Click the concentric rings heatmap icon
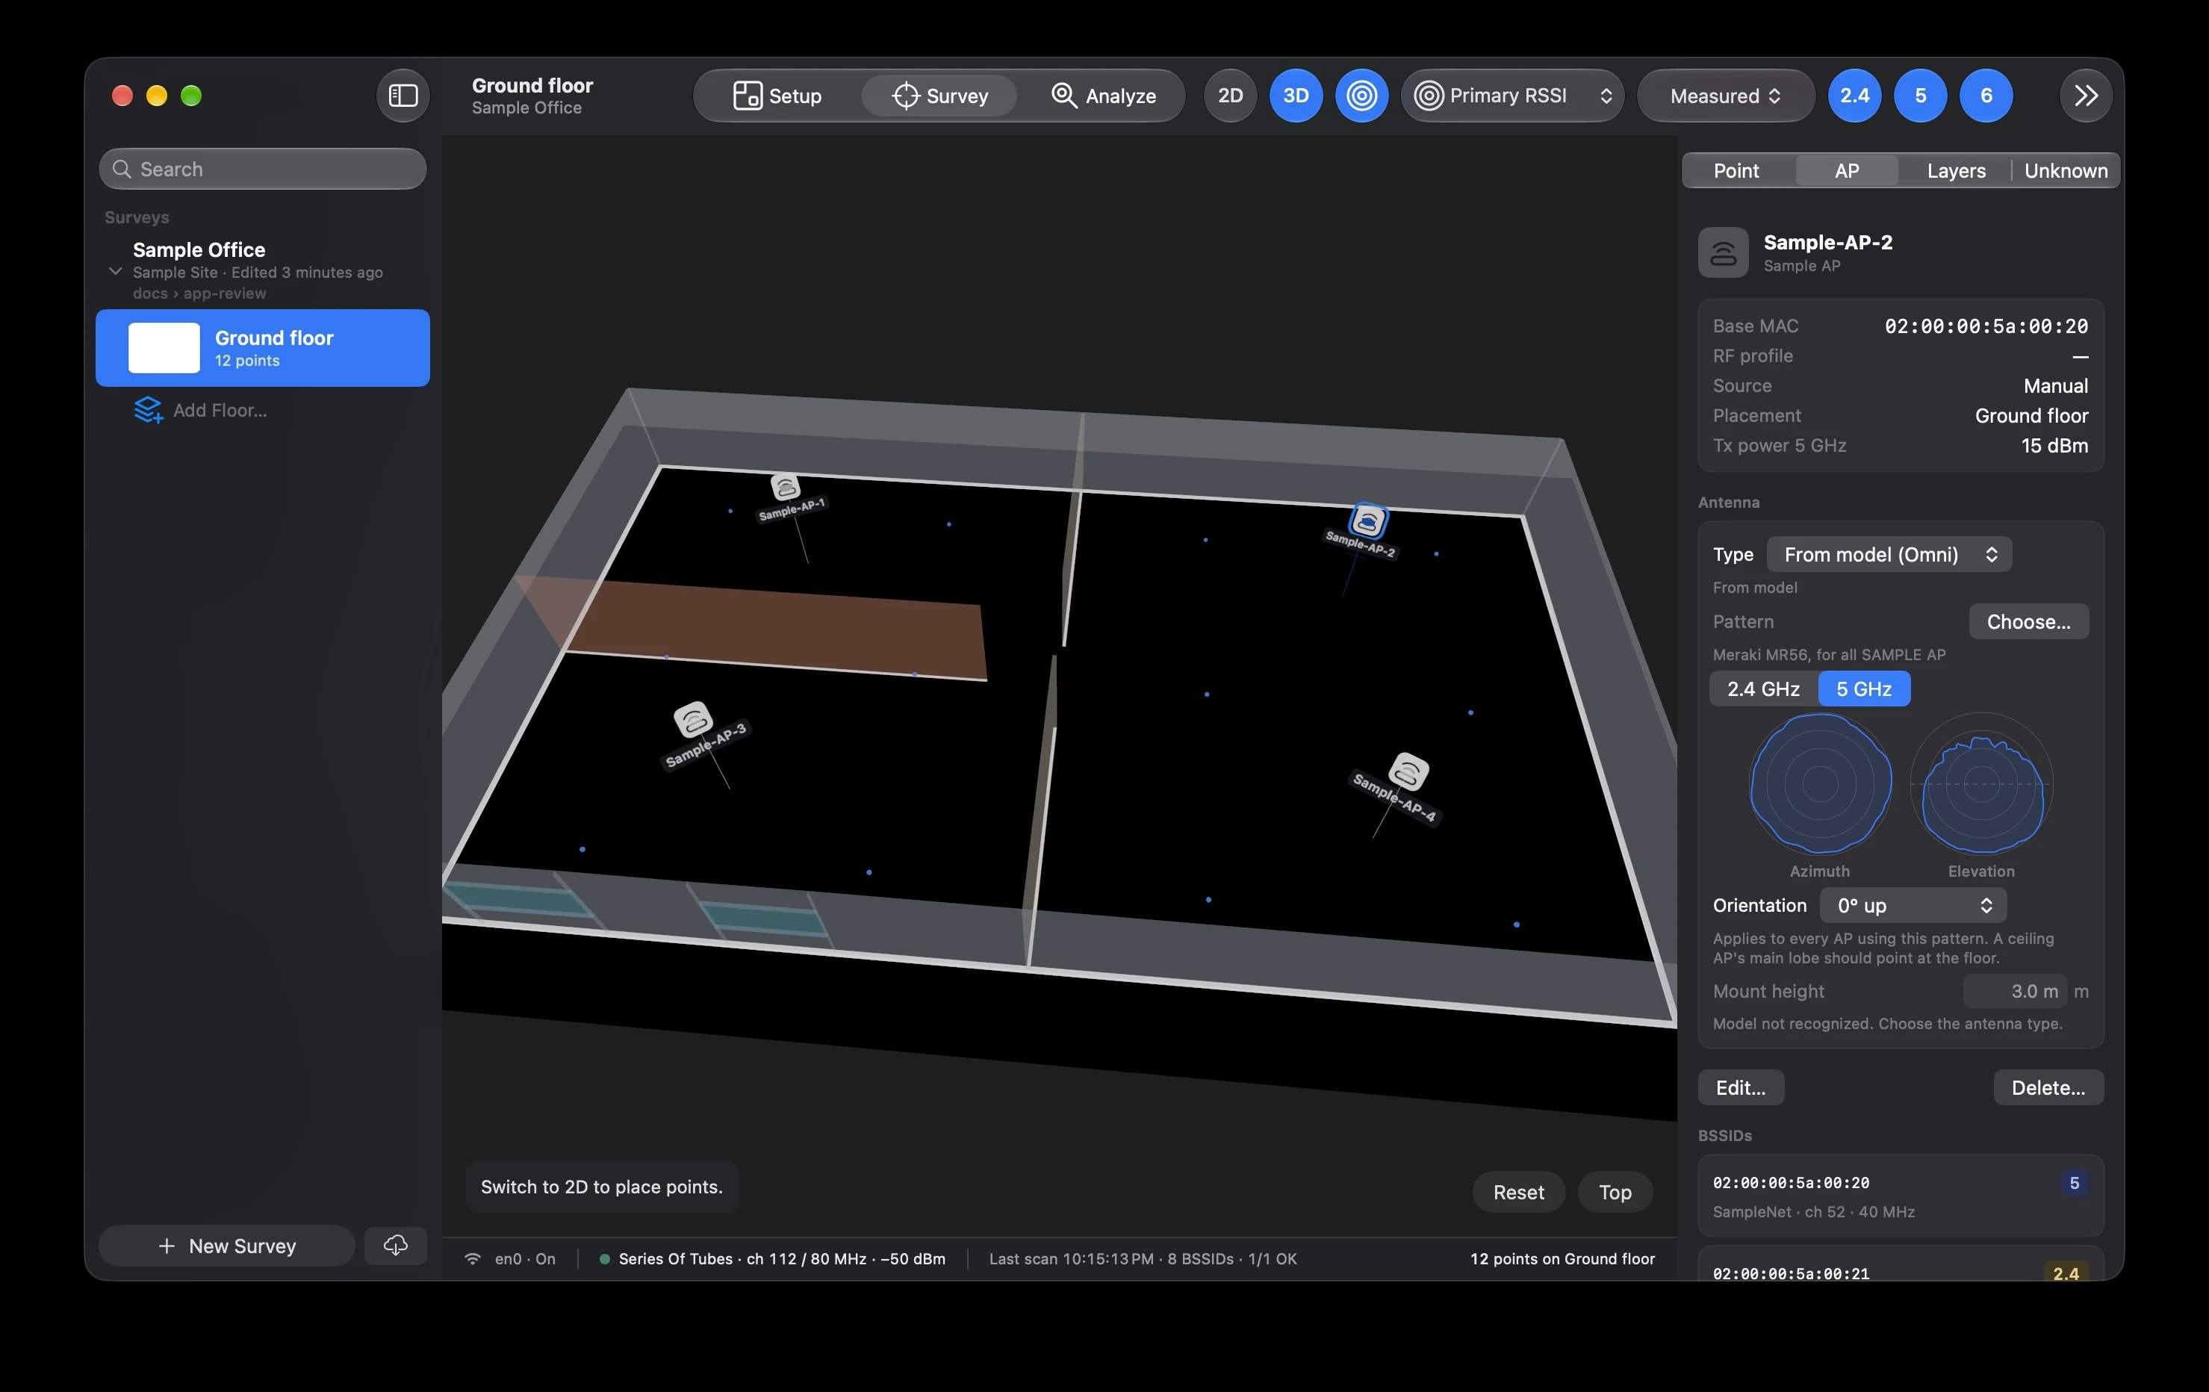This screenshot has height=1392, width=2209. coord(1361,96)
